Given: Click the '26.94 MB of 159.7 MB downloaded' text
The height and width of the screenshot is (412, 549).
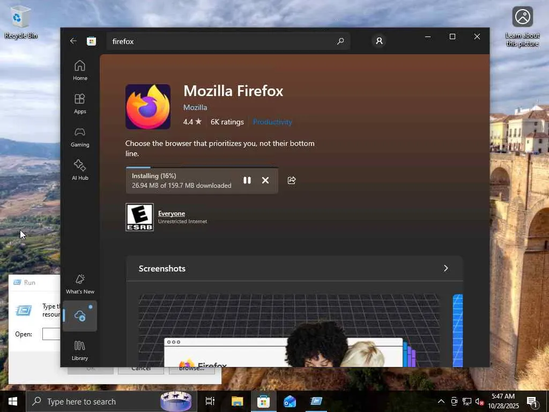Looking at the screenshot, I should click(x=181, y=185).
